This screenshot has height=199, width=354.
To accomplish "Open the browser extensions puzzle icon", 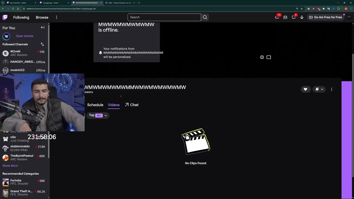I will pos(339,9).
